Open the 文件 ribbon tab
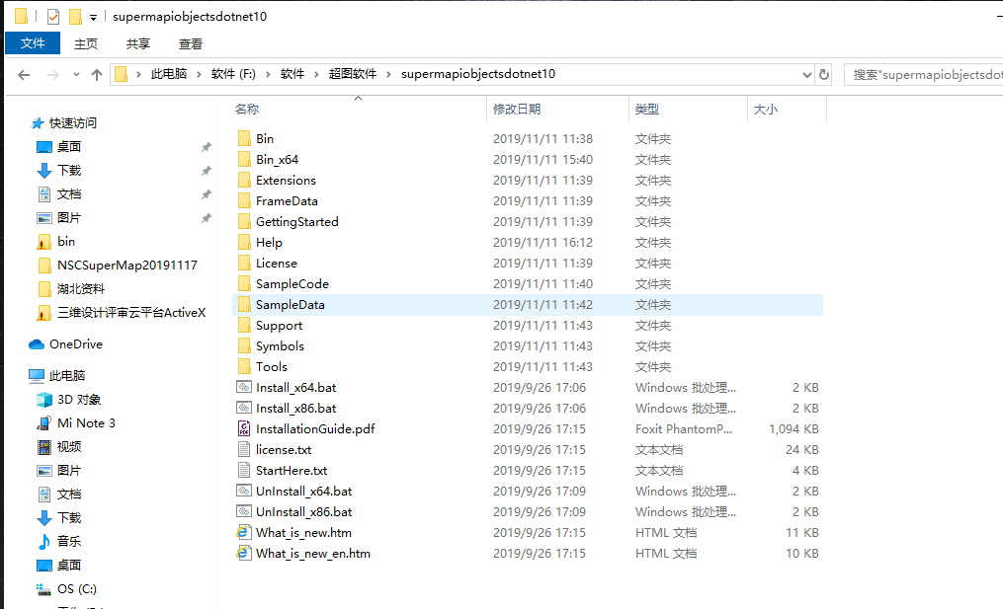The width and height of the screenshot is (1003, 609). (x=33, y=43)
